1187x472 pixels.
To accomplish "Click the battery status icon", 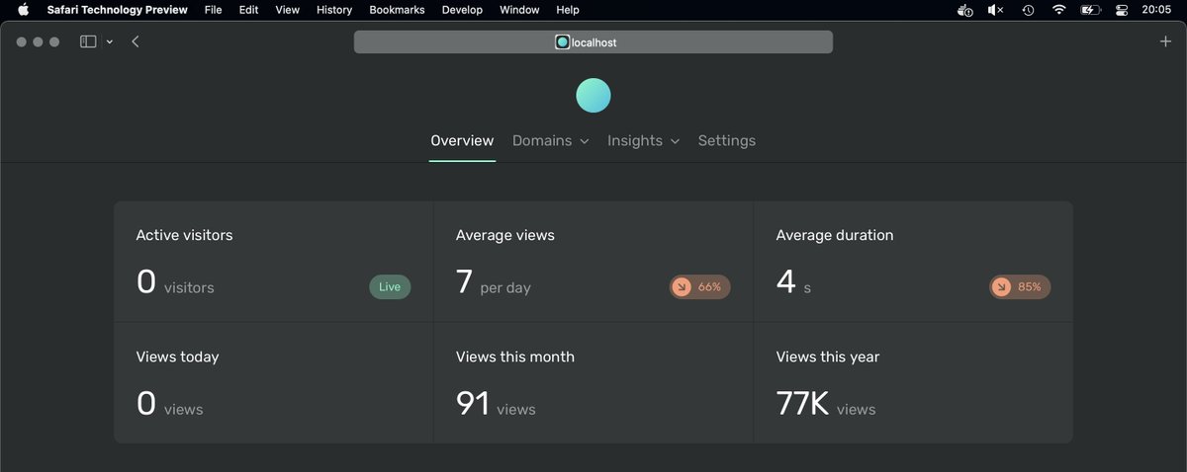I will (x=1090, y=10).
